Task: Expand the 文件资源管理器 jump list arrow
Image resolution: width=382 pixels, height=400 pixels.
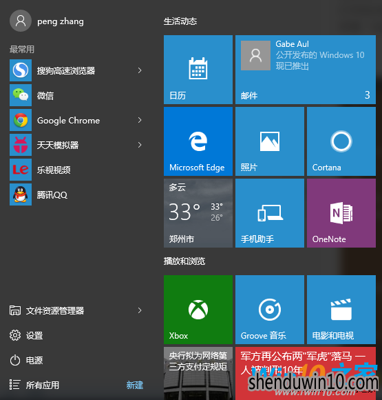Action: (x=140, y=310)
